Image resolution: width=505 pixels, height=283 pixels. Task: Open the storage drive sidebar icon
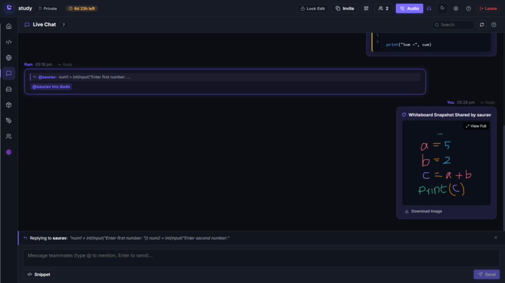tap(9, 89)
